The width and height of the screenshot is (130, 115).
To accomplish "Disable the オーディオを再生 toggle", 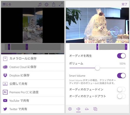I will pyautogui.click(x=121, y=56).
